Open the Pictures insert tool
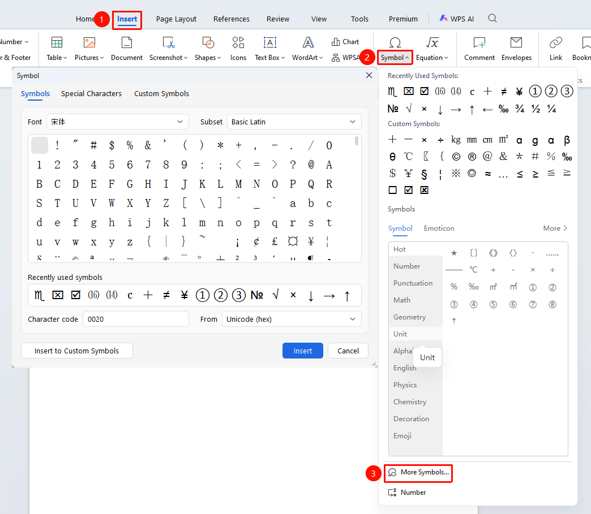This screenshot has width=591, height=514. pyautogui.click(x=89, y=49)
